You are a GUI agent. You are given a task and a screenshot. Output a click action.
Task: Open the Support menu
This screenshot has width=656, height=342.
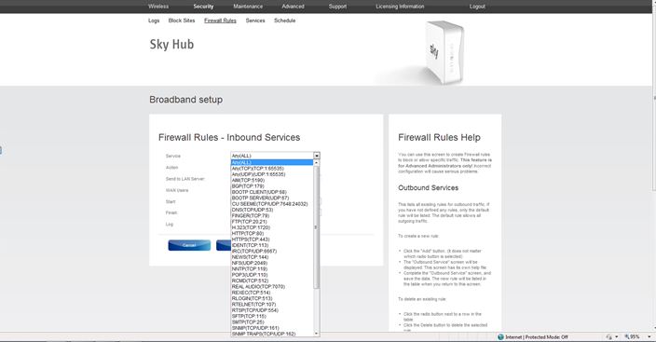[x=337, y=7]
